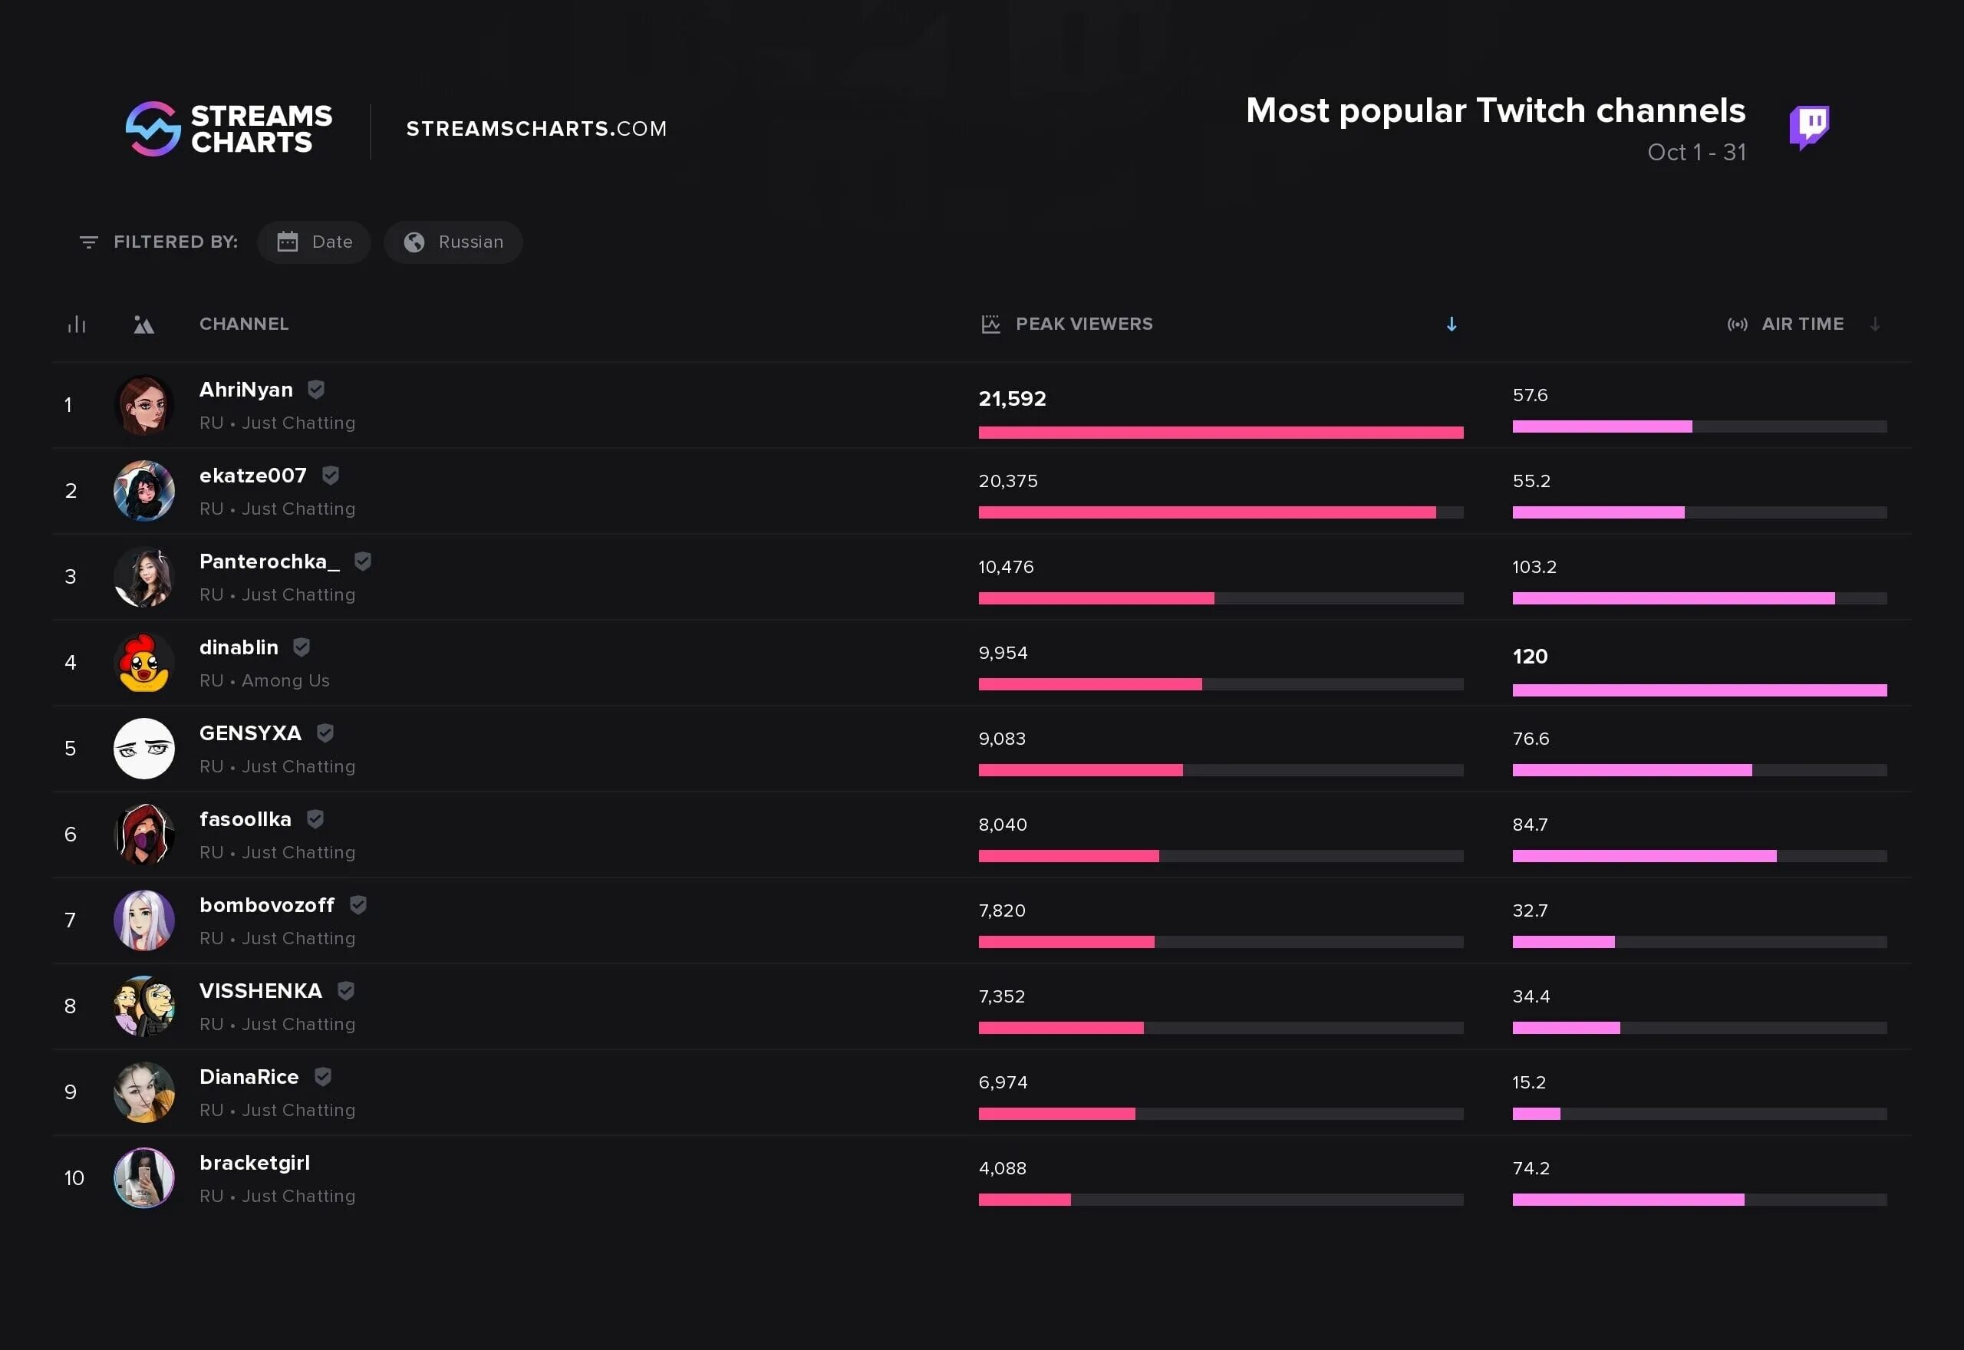Select the Channel column header
This screenshot has width=1964, height=1350.
click(244, 324)
